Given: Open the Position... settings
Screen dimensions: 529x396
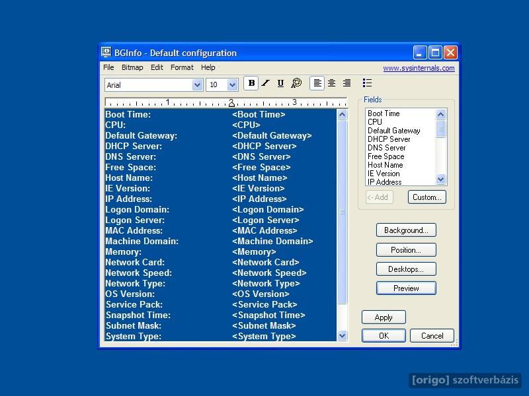Looking at the screenshot, I should [406, 250].
